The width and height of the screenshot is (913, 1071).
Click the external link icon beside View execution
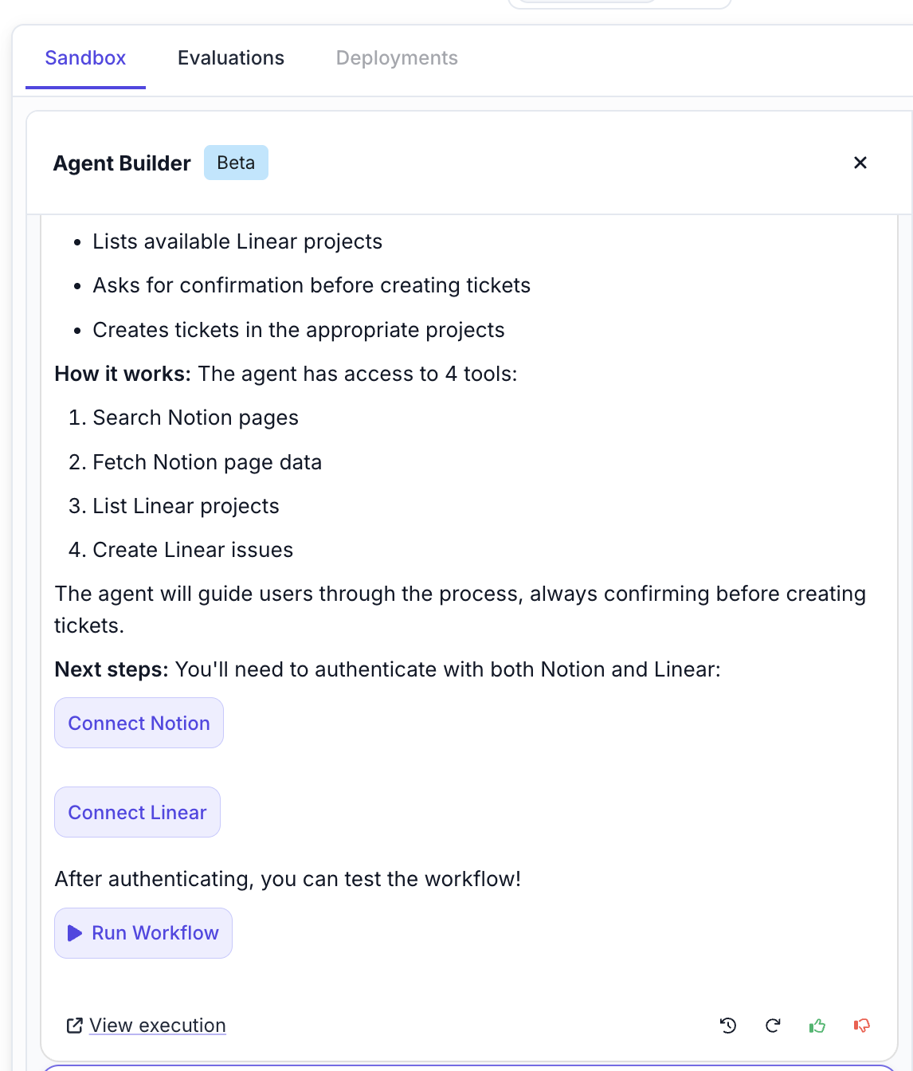(x=74, y=1026)
